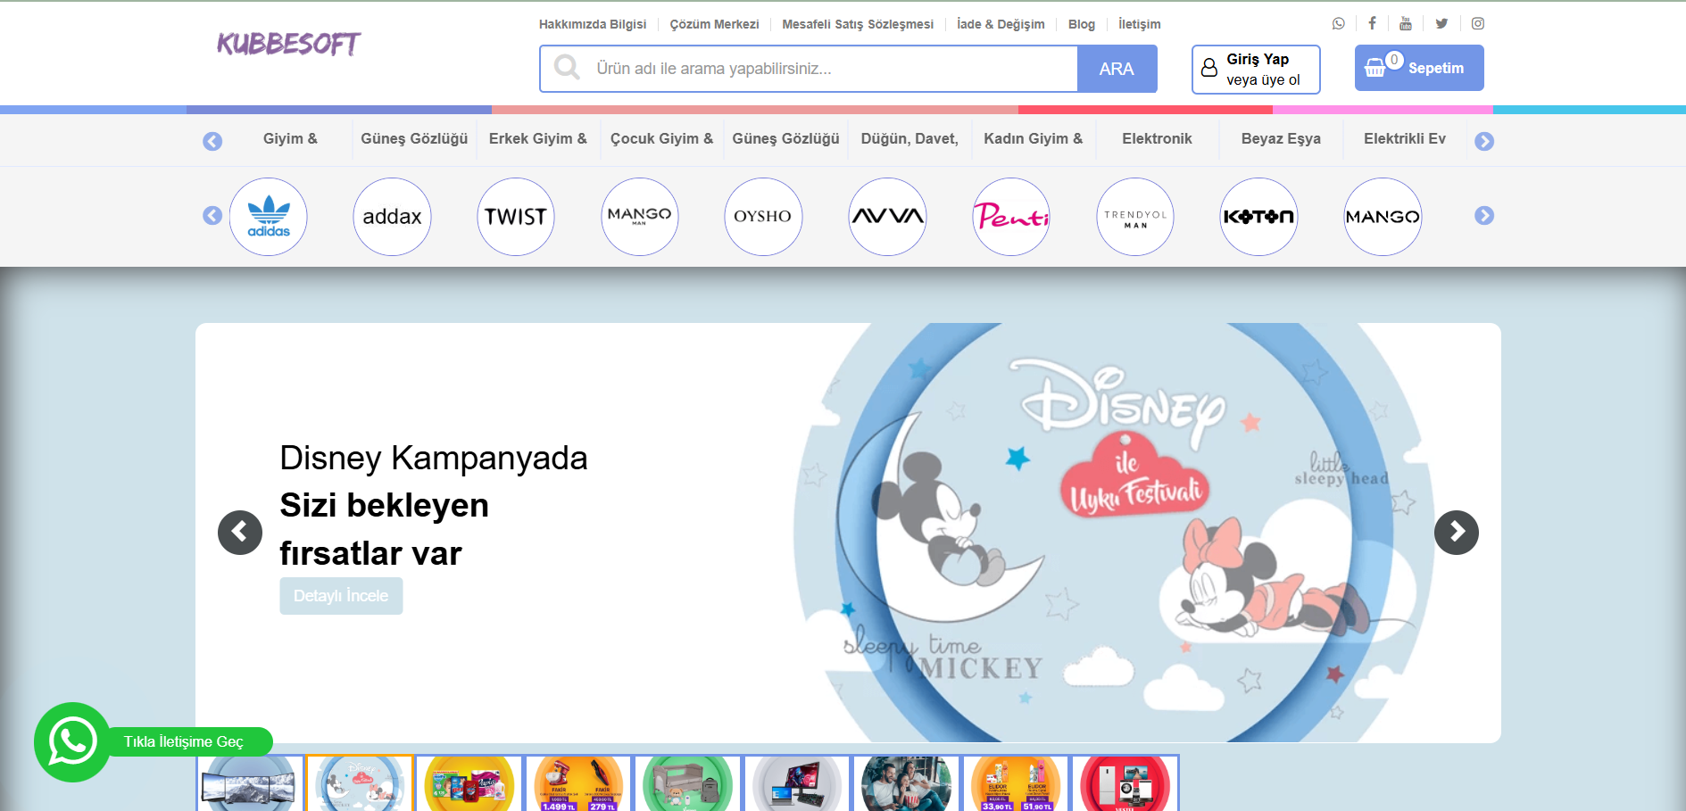The image size is (1686, 811).
Task: Open the YouTube social icon
Action: 1406,24
